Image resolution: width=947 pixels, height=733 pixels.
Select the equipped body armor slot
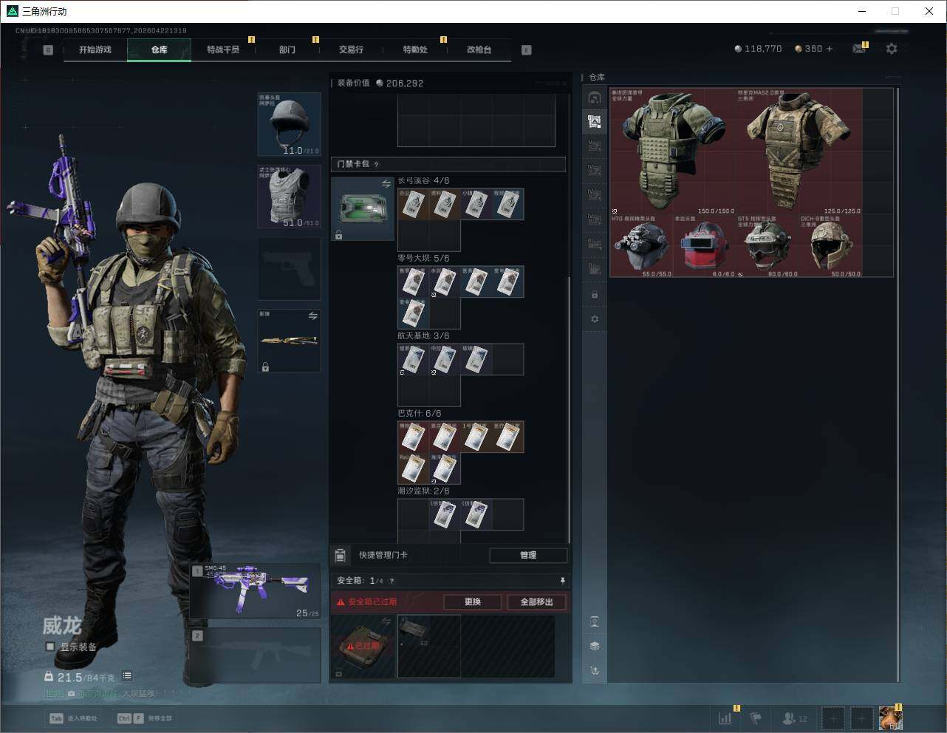[289, 196]
